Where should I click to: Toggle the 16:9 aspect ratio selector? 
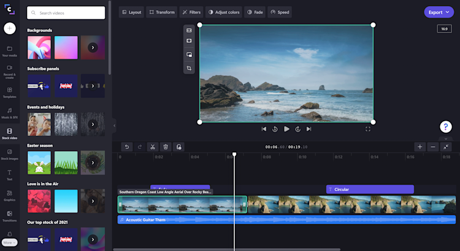coord(444,29)
